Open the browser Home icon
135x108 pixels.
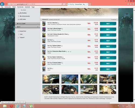[x=128, y=4]
